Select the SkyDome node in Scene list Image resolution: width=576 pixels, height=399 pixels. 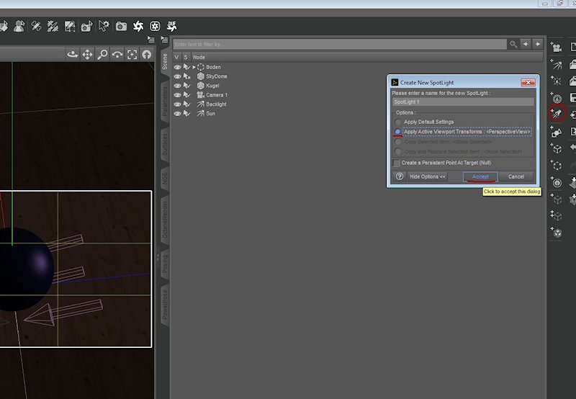coord(217,76)
